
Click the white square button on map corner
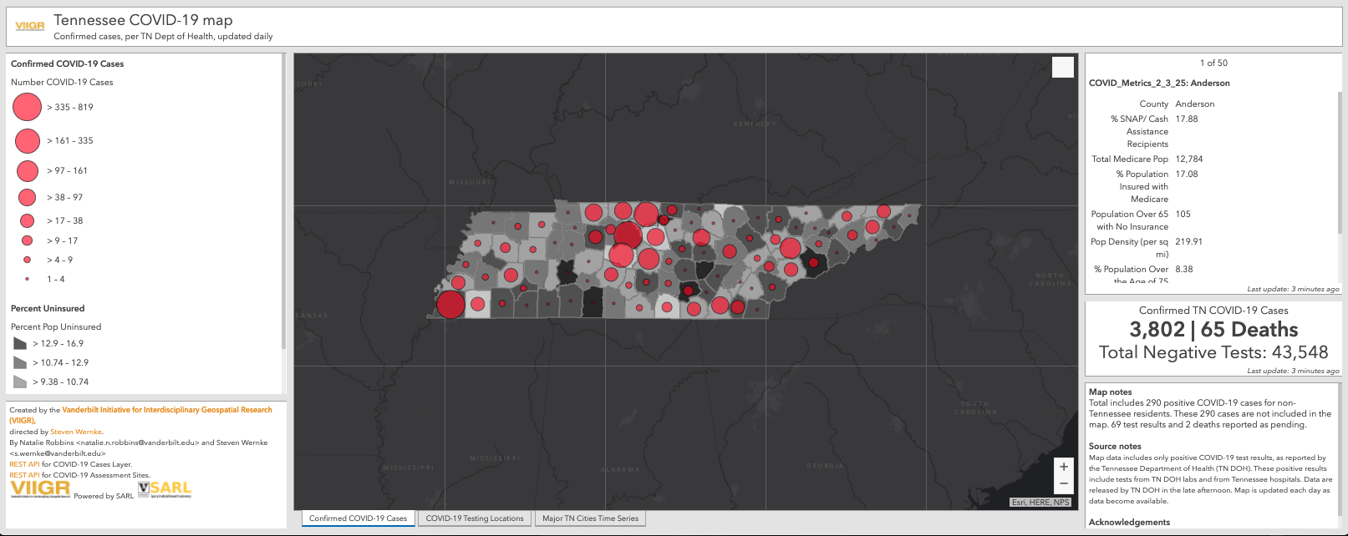pyautogui.click(x=1062, y=68)
